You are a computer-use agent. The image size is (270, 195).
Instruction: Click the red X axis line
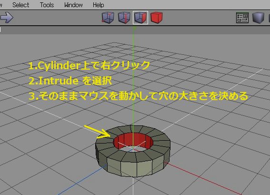tap(203, 177)
